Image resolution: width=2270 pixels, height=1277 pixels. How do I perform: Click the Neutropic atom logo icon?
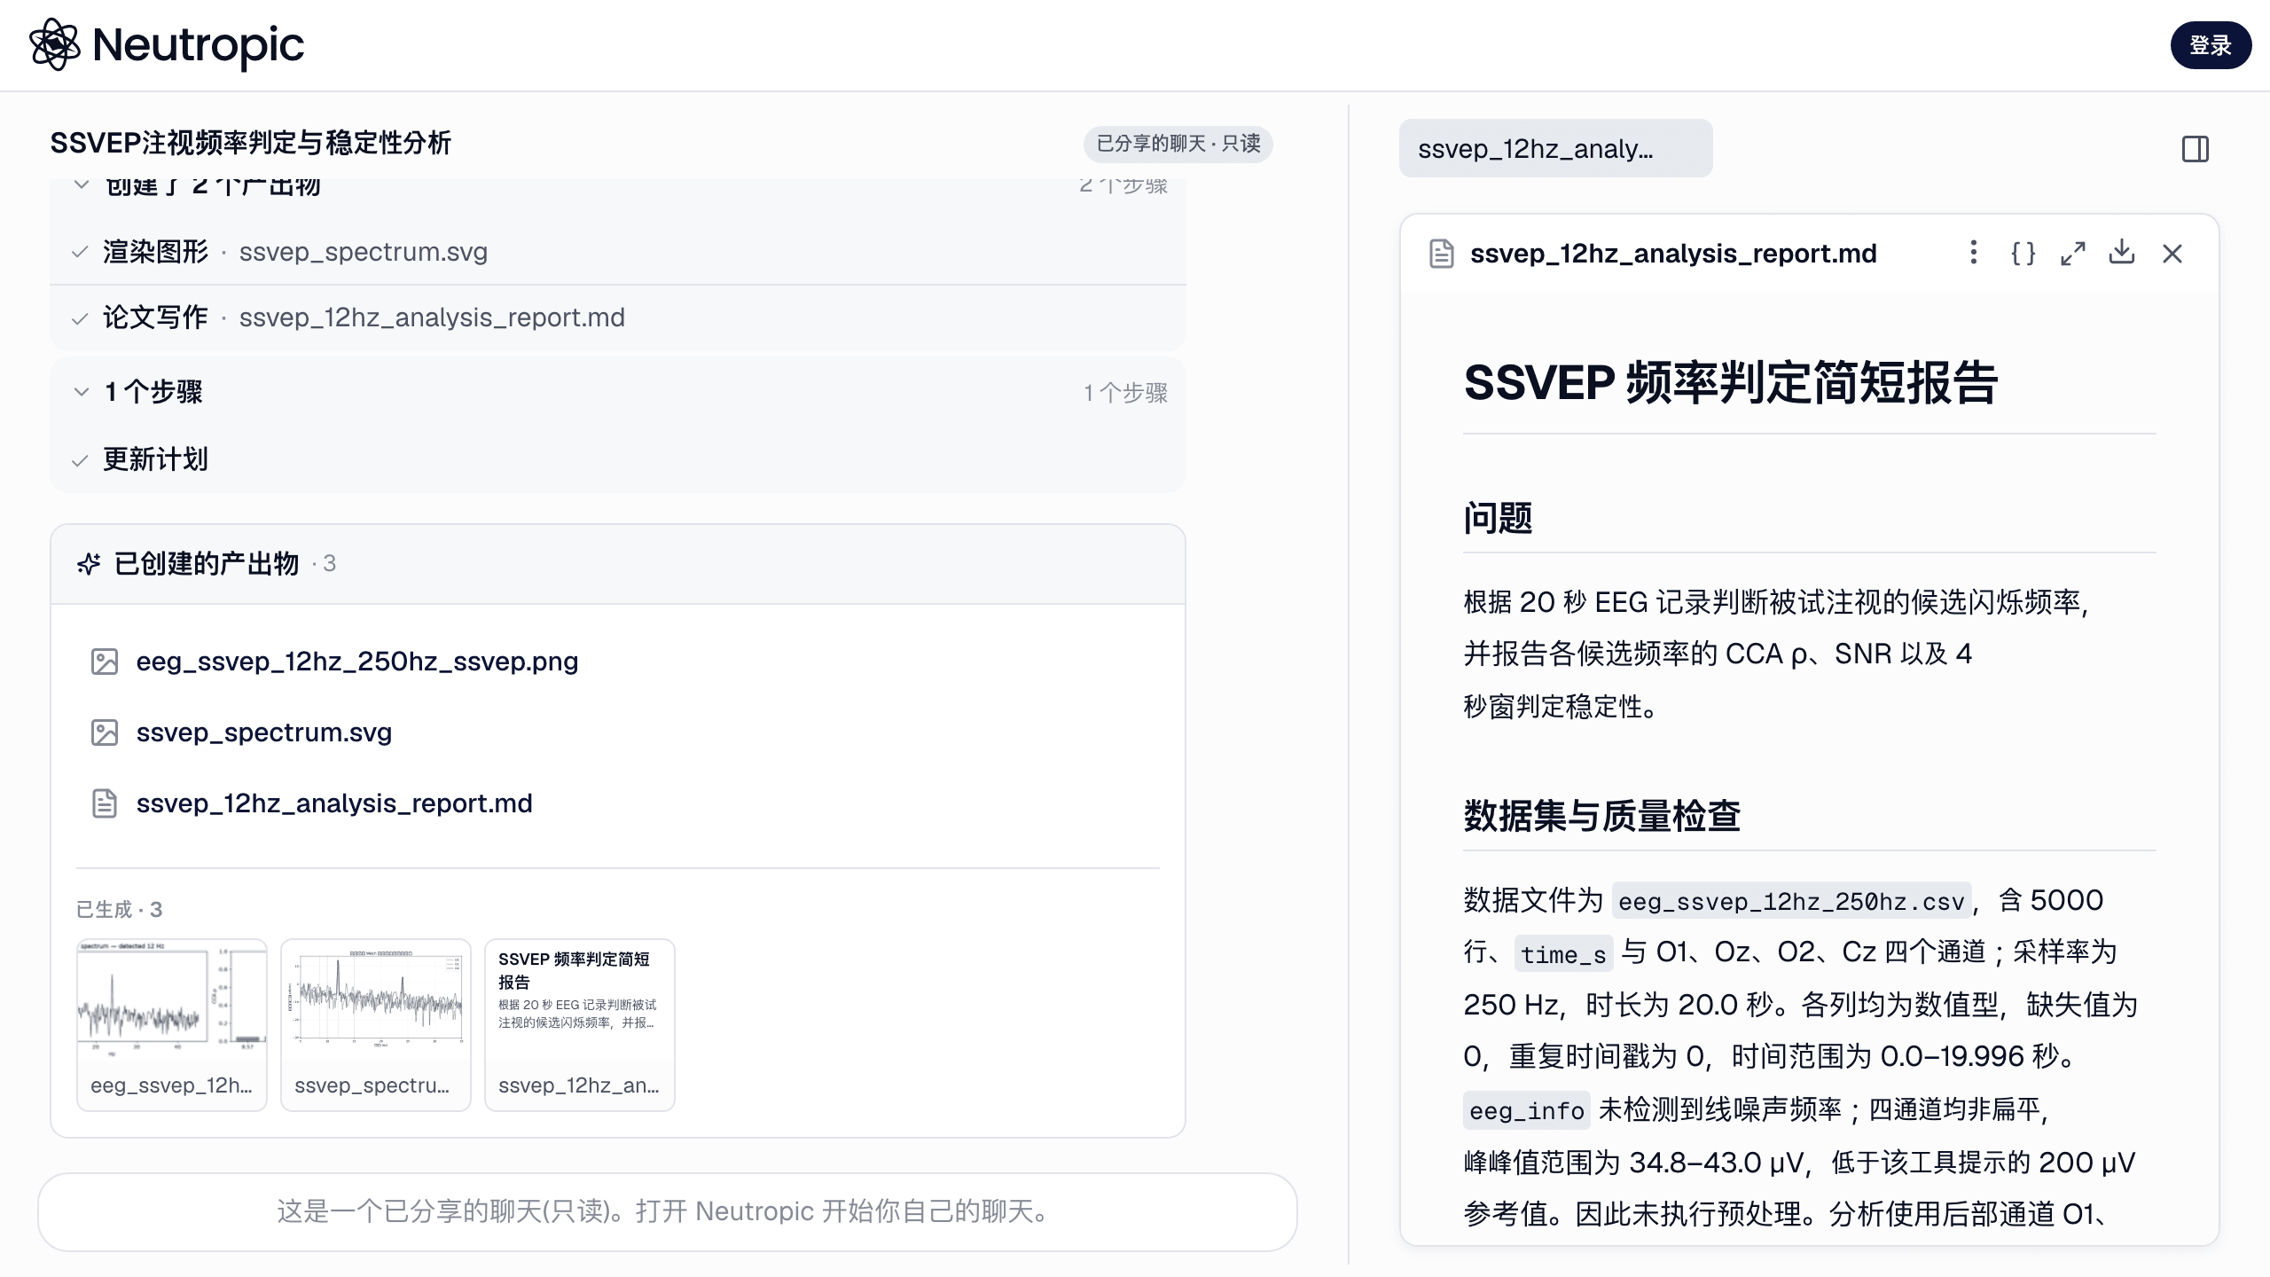tap(55, 44)
